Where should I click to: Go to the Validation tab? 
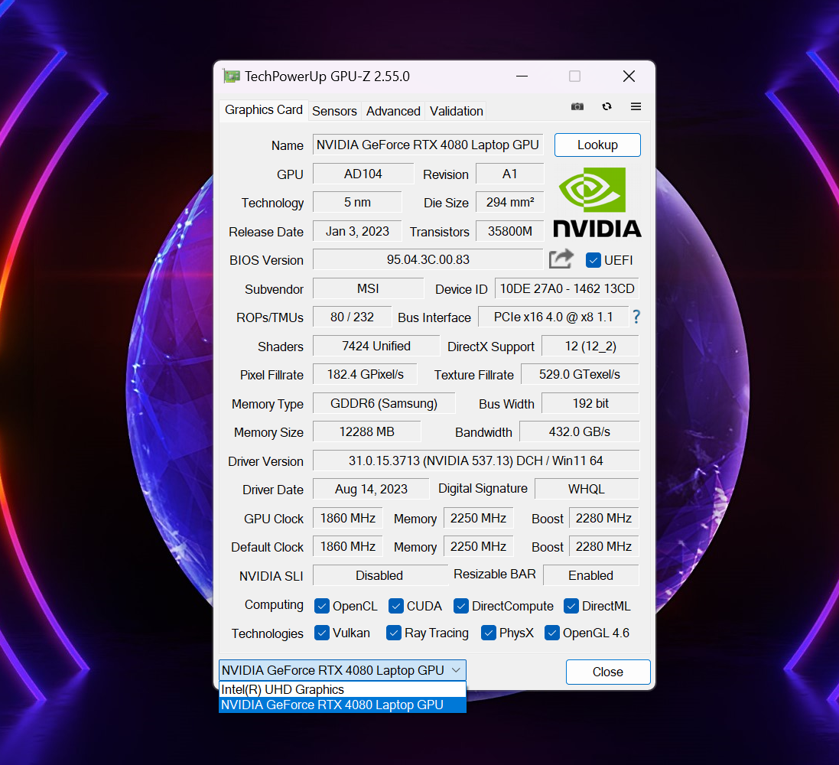point(457,111)
